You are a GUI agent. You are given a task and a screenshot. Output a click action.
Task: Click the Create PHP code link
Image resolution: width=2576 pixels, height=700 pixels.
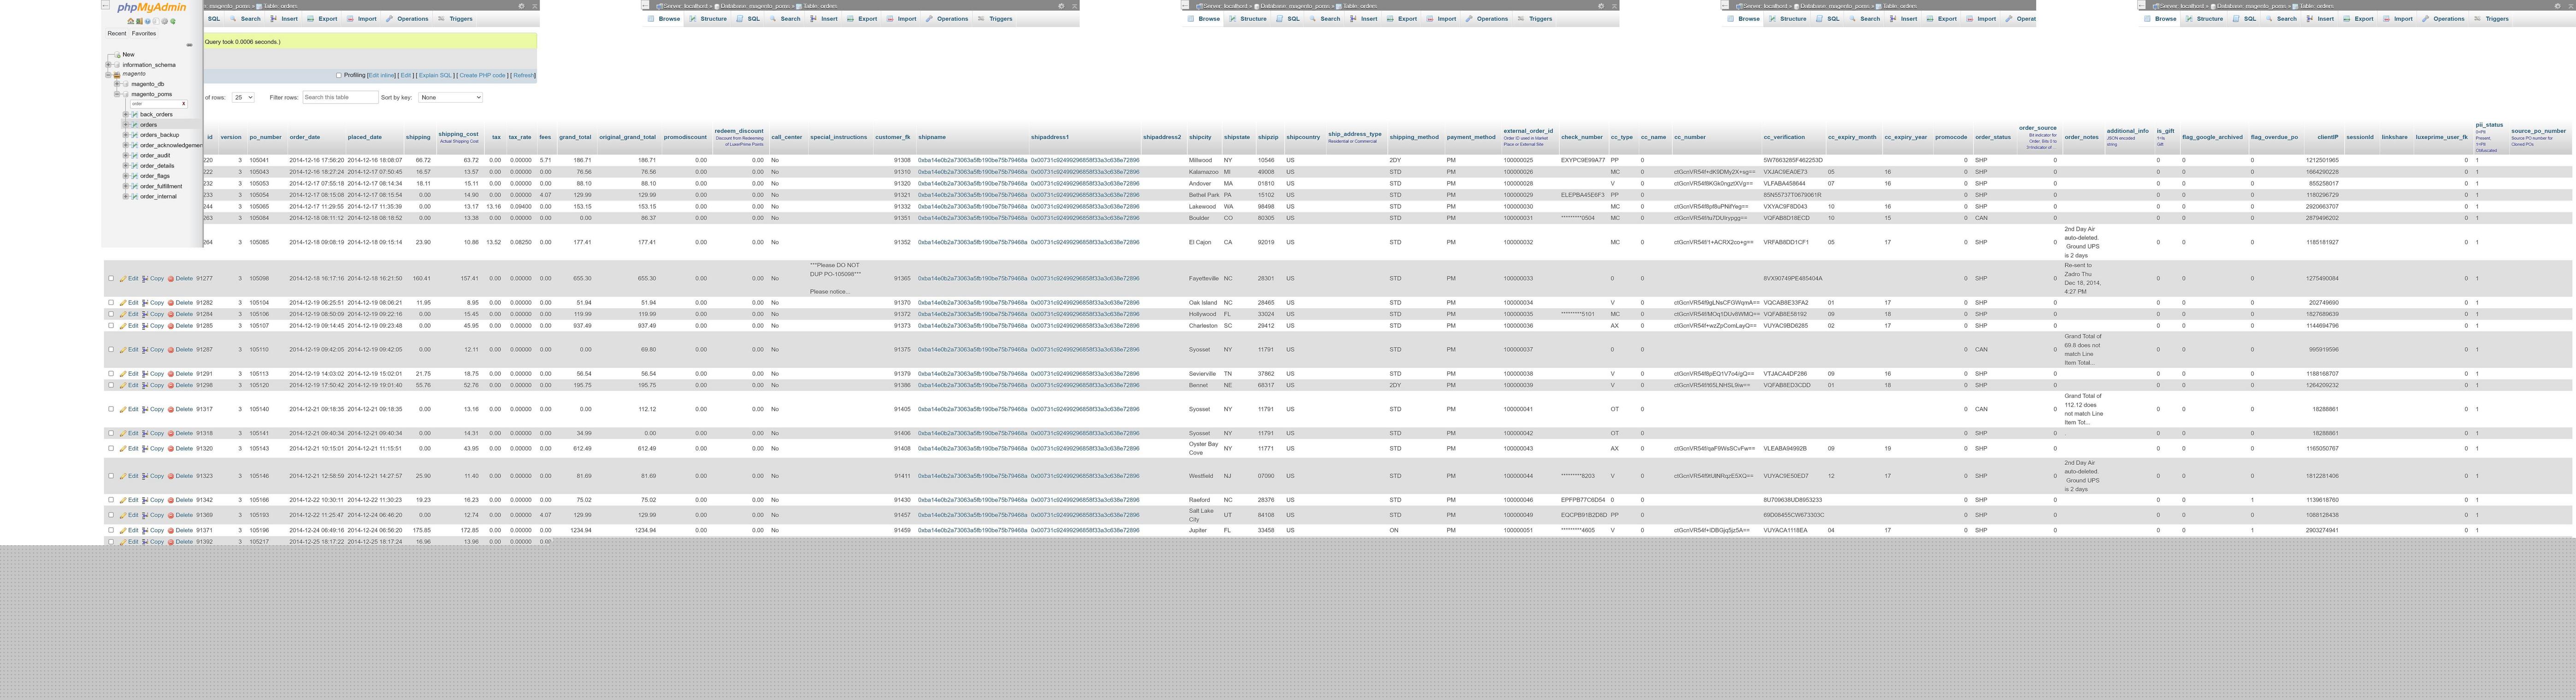tap(482, 75)
